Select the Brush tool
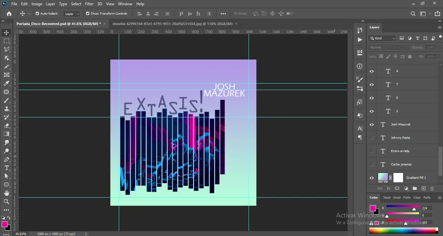 [x=7, y=100]
